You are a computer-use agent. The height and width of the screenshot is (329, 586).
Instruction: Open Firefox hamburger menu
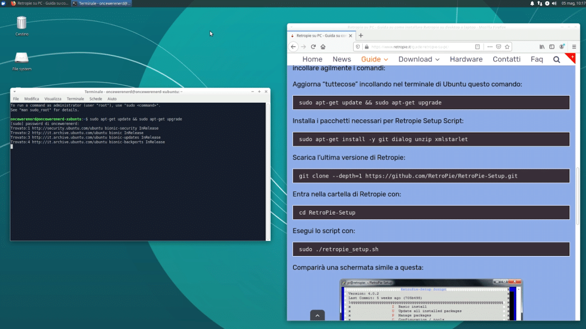pos(574,47)
